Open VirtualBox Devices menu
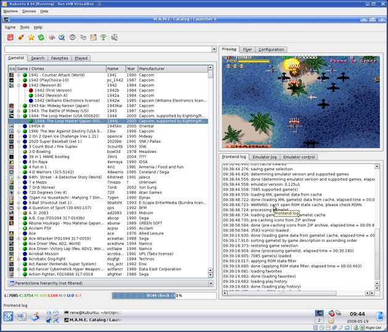Screen dimensions: 388x332 pyautogui.click(x=29, y=11)
